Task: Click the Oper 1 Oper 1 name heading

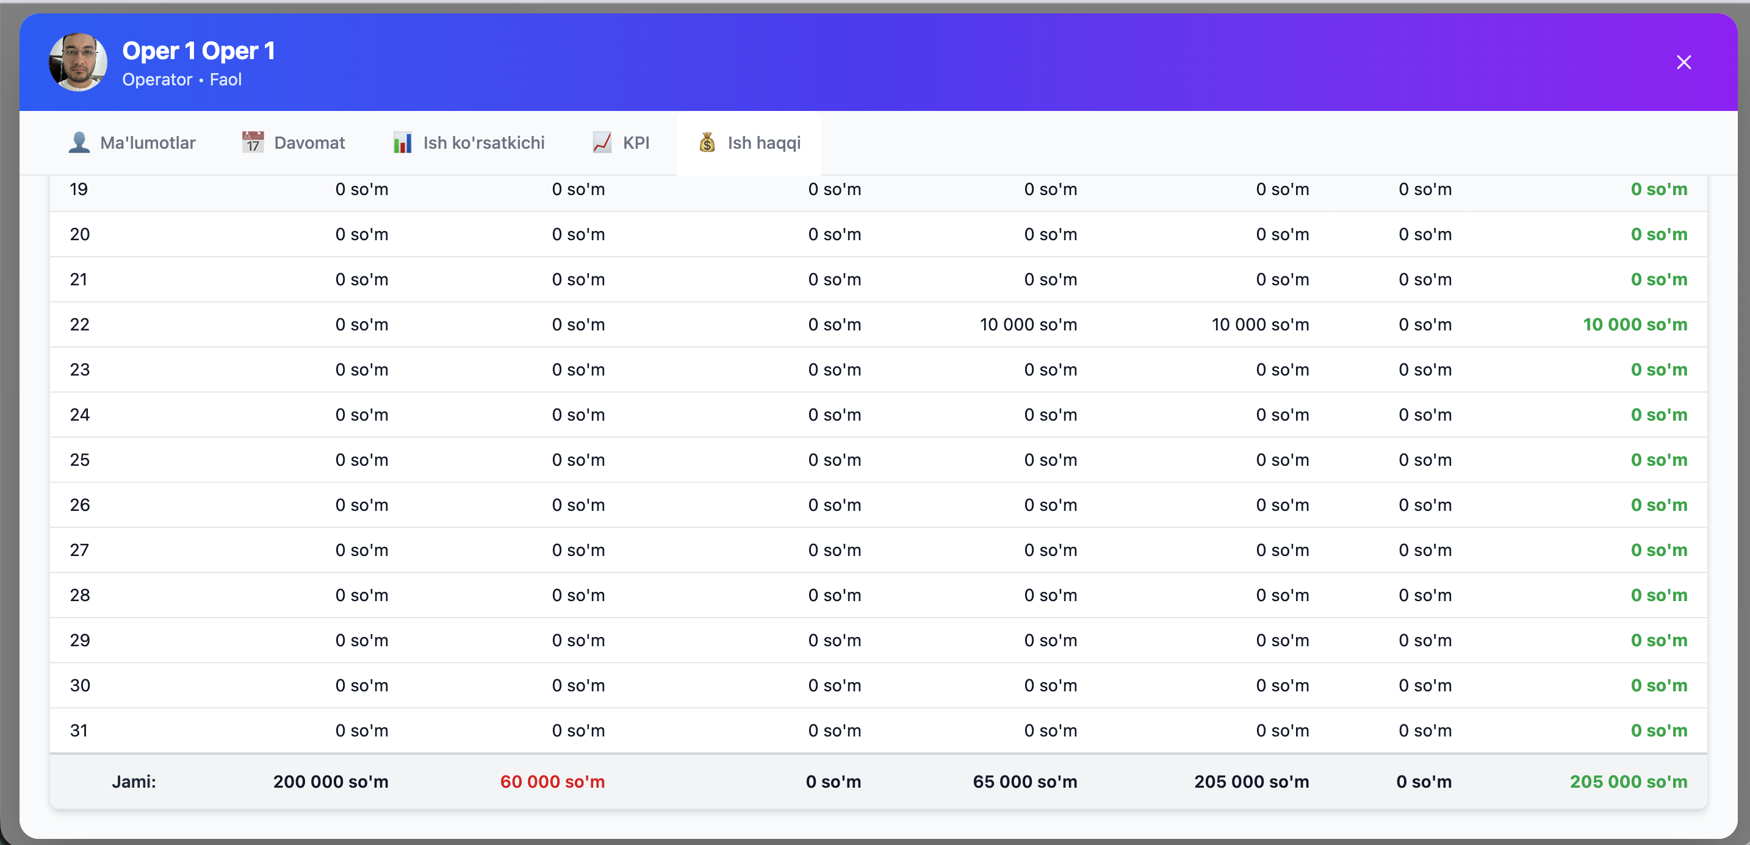Action: pyautogui.click(x=198, y=51)
